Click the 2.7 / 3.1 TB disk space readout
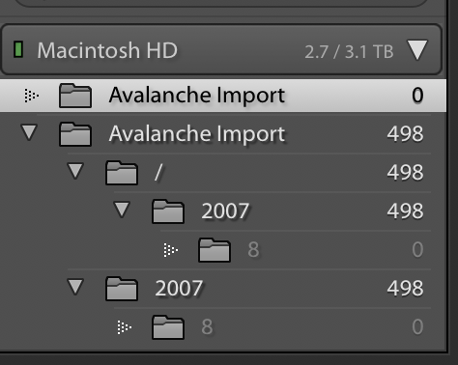Image resolution: width=458 pixels, height=365 pixels. [349, 51]
